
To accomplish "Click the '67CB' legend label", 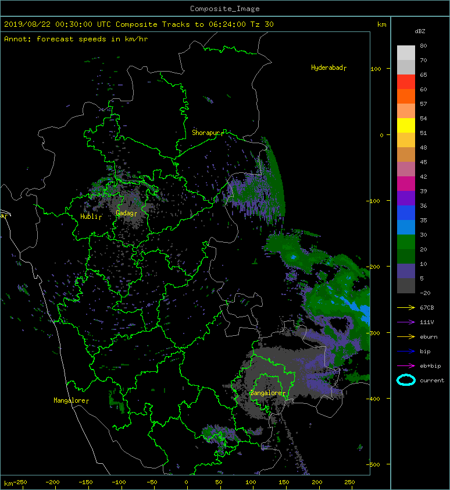I will [427, 307].
